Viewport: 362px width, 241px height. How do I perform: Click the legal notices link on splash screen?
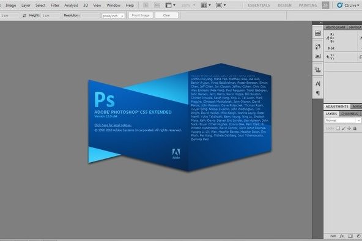point(113,125)
